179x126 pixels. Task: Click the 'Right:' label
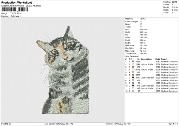[128, 32]
